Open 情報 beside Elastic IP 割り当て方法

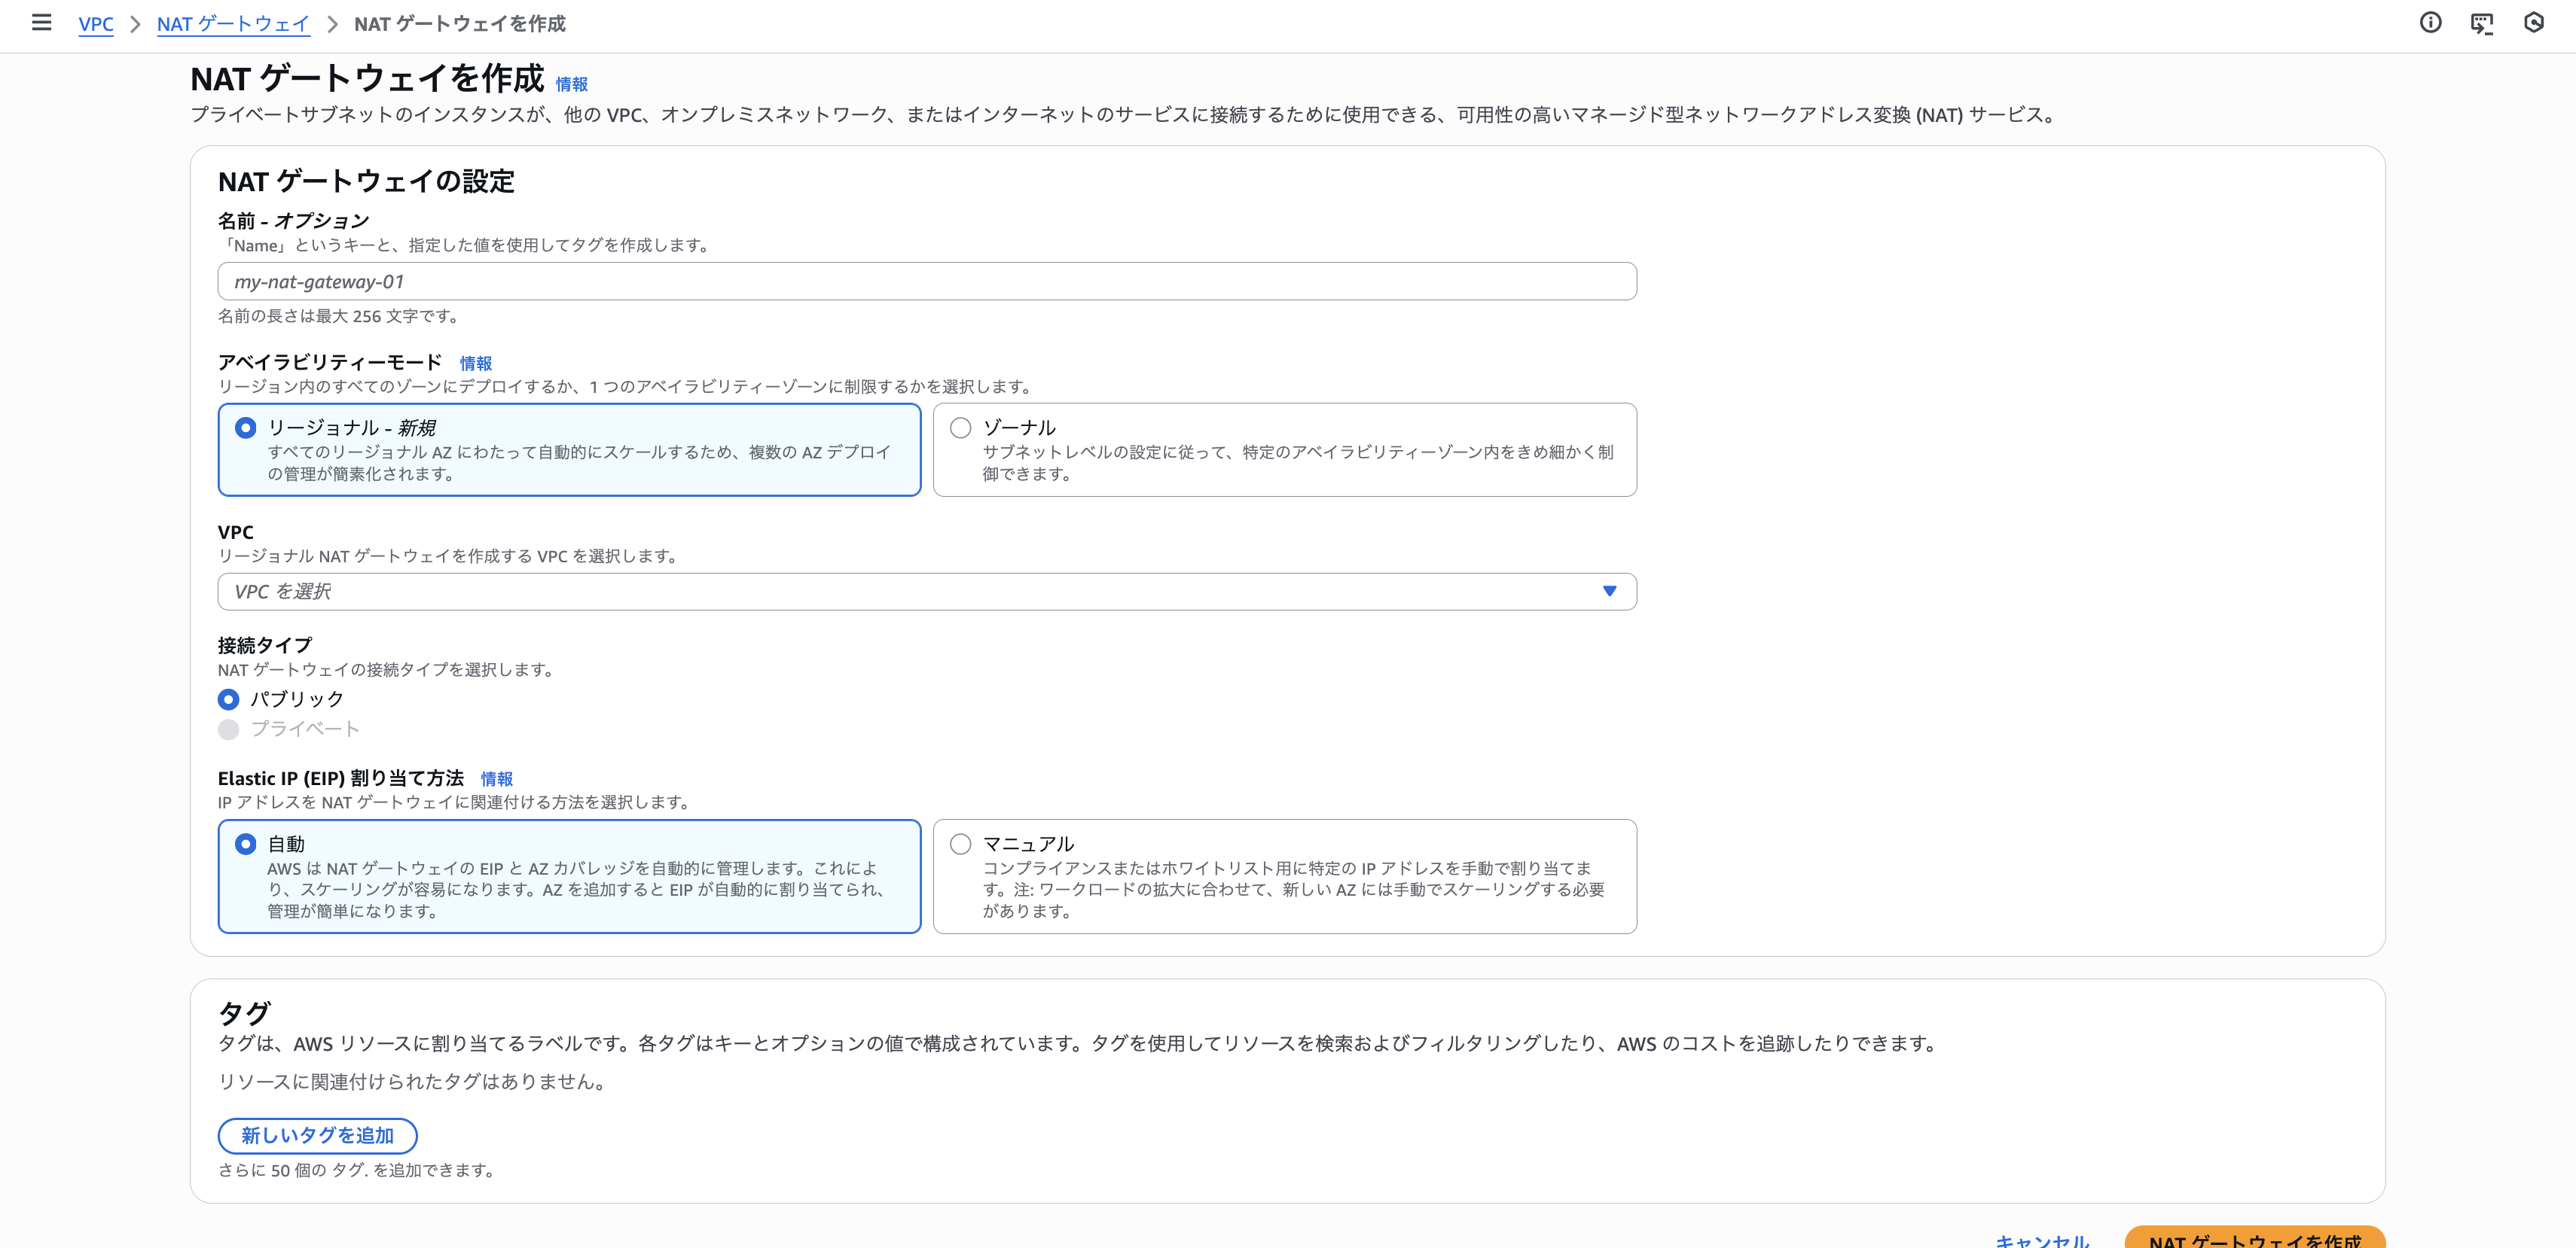pyautogui.click(x=497, y=778)
